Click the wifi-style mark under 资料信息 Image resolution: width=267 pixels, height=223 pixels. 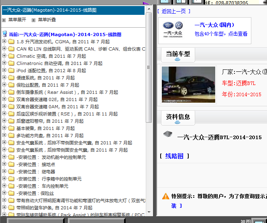click(177, 122)
